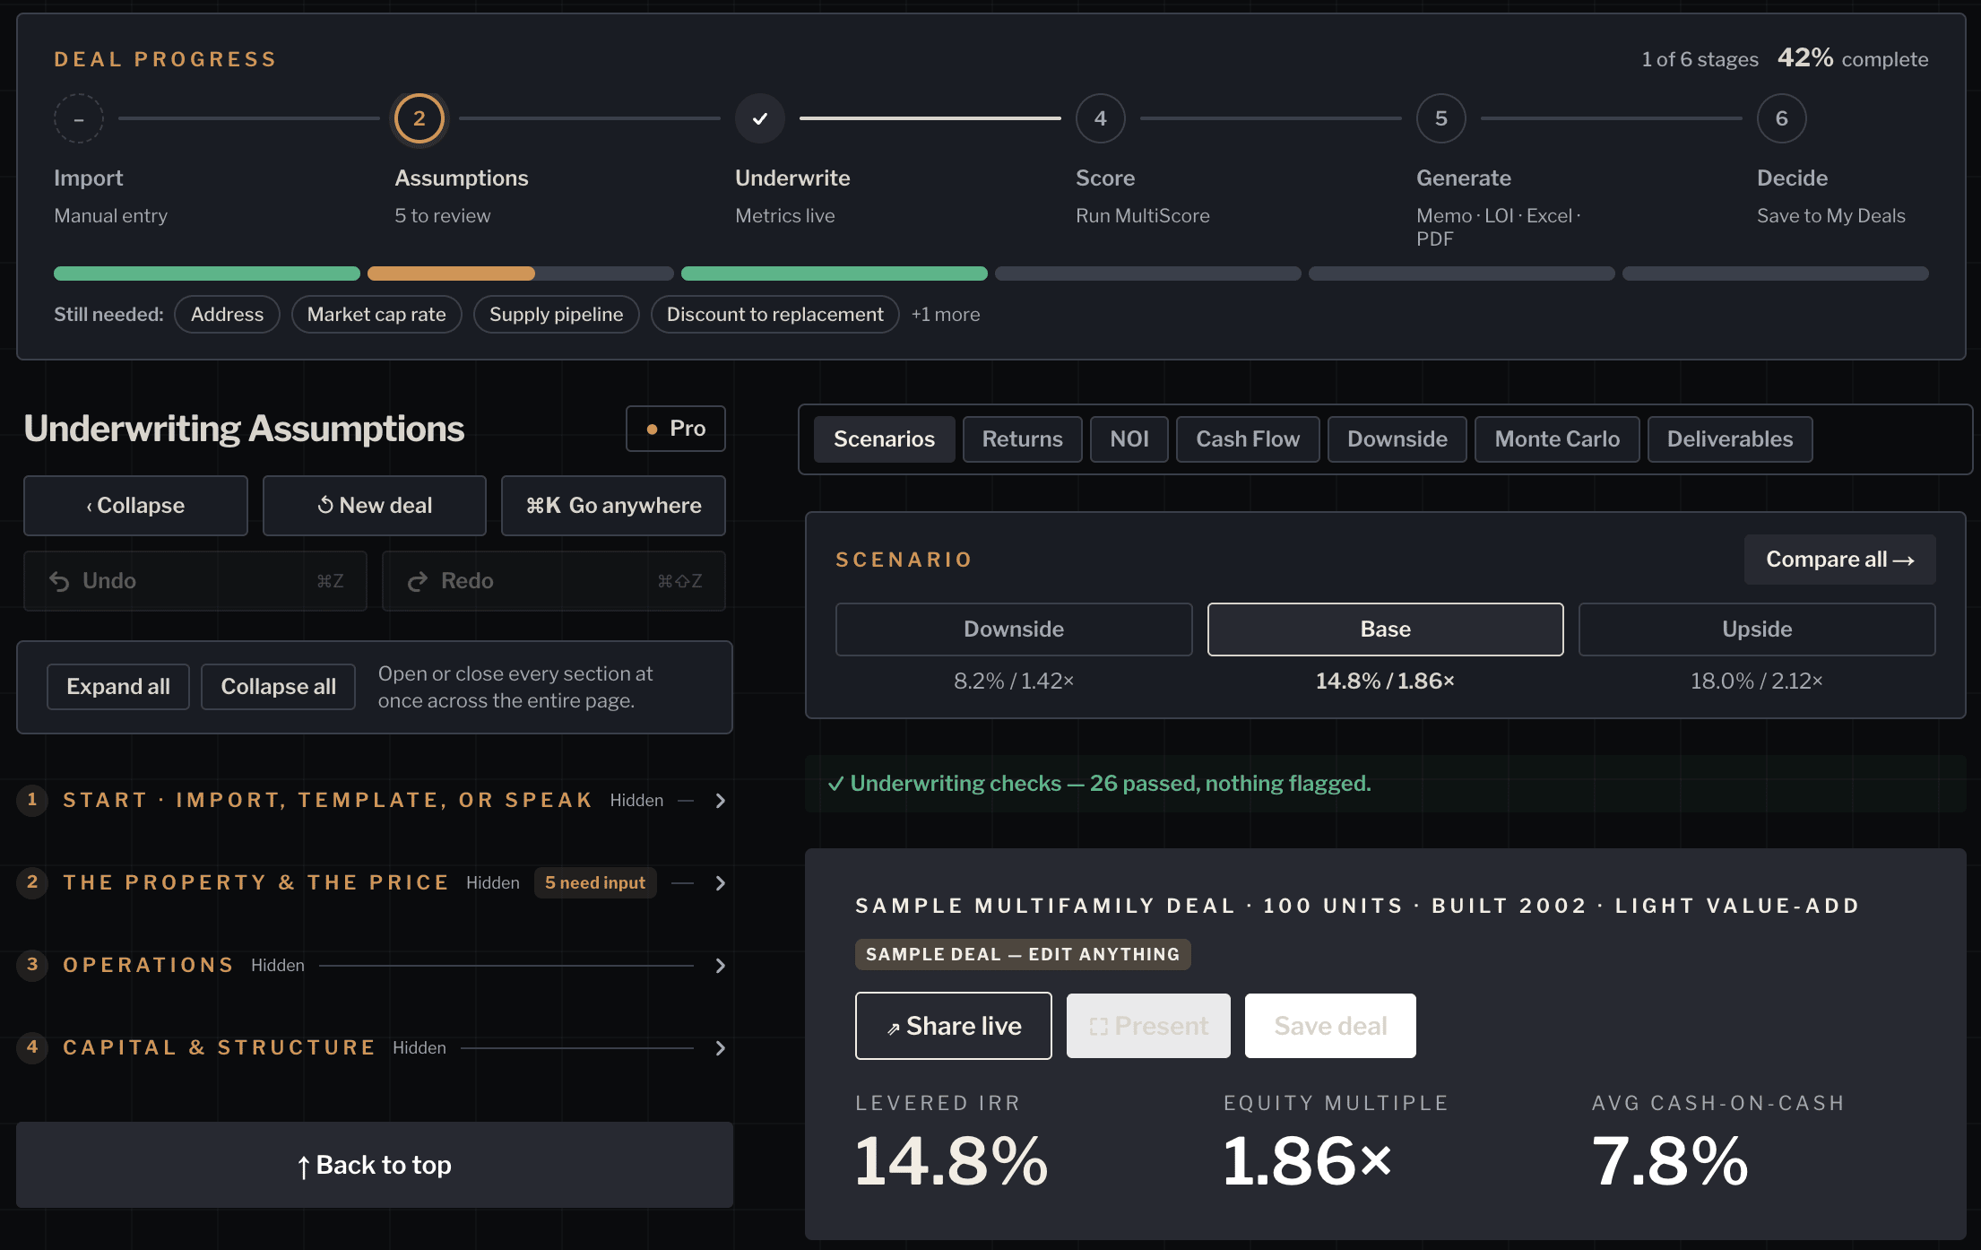The image size is (1981, 1250).
Task: Click the section 4 number badge
Action: click(x=32, y=1047)
